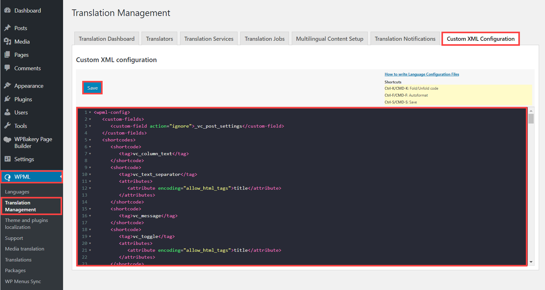The width and height of the screenshot is (545, 290).
Task: Click the Comments bubble icon
Action: point(8,68)
